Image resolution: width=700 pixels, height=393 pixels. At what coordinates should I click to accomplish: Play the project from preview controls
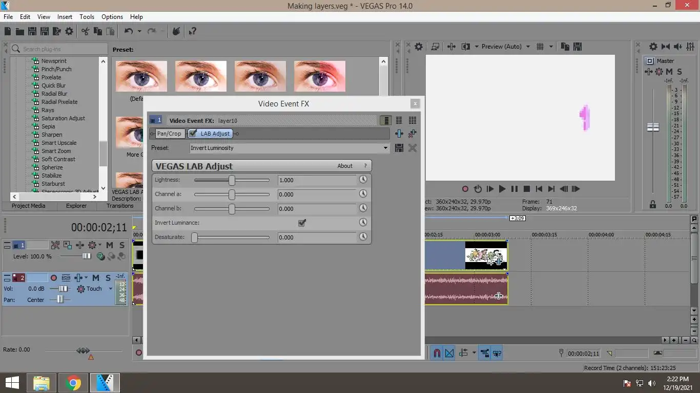(502, 189)
